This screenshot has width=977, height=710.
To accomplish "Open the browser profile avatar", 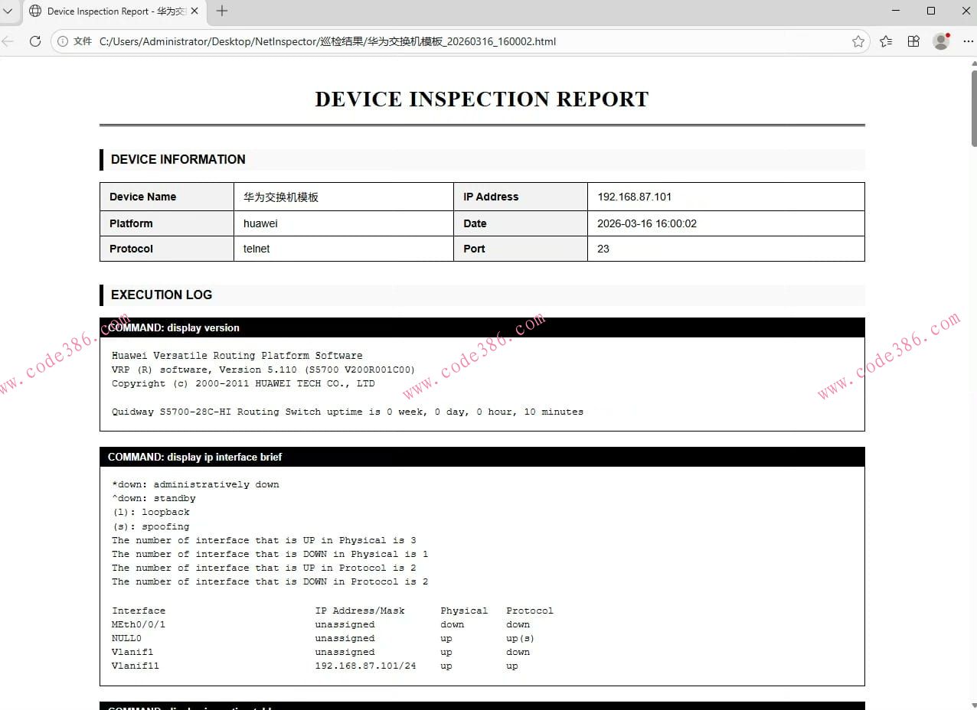I will click(941, 41).
